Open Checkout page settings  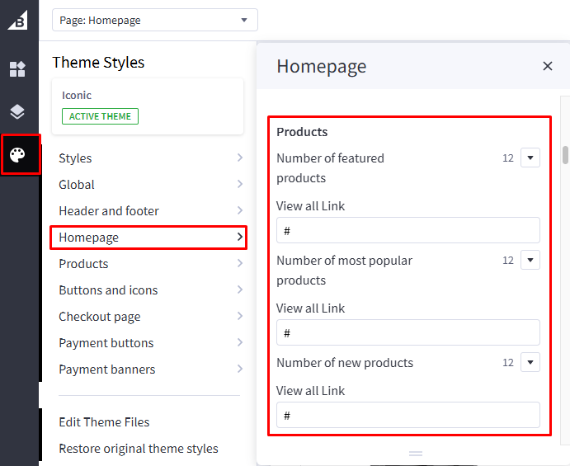click(148, 317)
